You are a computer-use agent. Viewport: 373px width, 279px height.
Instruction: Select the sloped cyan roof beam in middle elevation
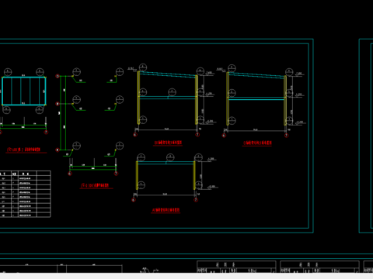point(168,74)
